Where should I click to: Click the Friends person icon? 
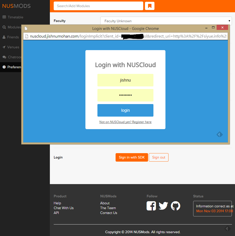(x=4, y=37)
